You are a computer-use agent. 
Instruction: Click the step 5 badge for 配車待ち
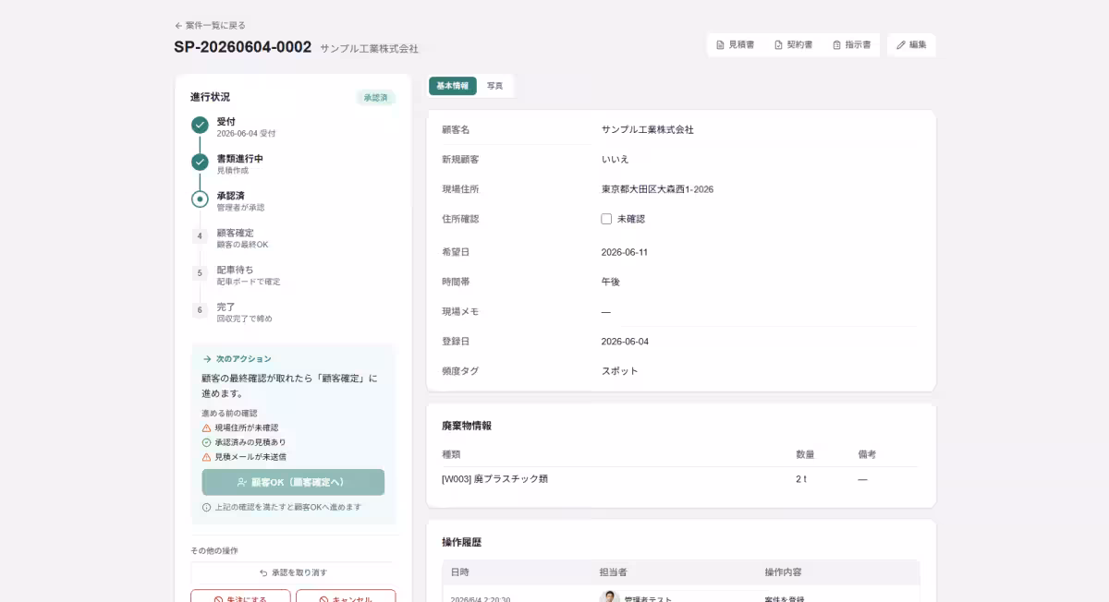point(200,273)
